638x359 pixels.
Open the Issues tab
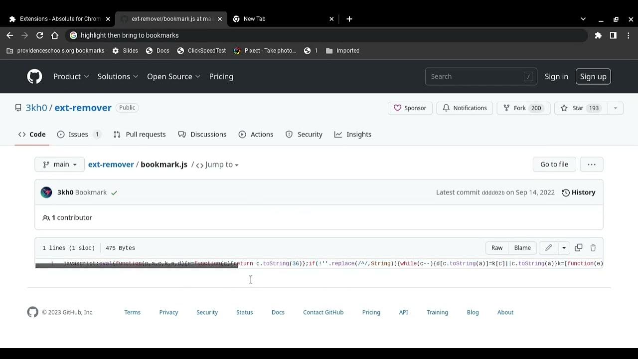[79, 135]
